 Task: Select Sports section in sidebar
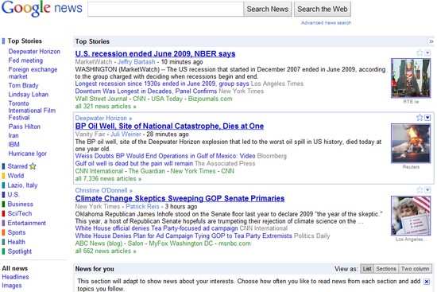tap(17, 232)
